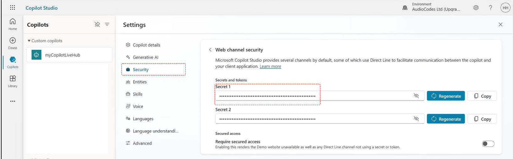Viewport: 513px width, 159px height.
Task: Regenerate Secret 1
Action: tap(446, 96)
